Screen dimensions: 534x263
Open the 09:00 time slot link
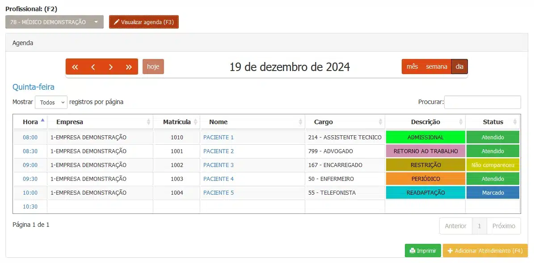30,165
